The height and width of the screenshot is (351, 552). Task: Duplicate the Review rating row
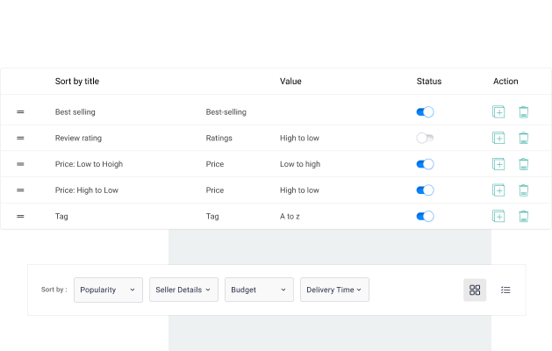(x=498, y=139)
